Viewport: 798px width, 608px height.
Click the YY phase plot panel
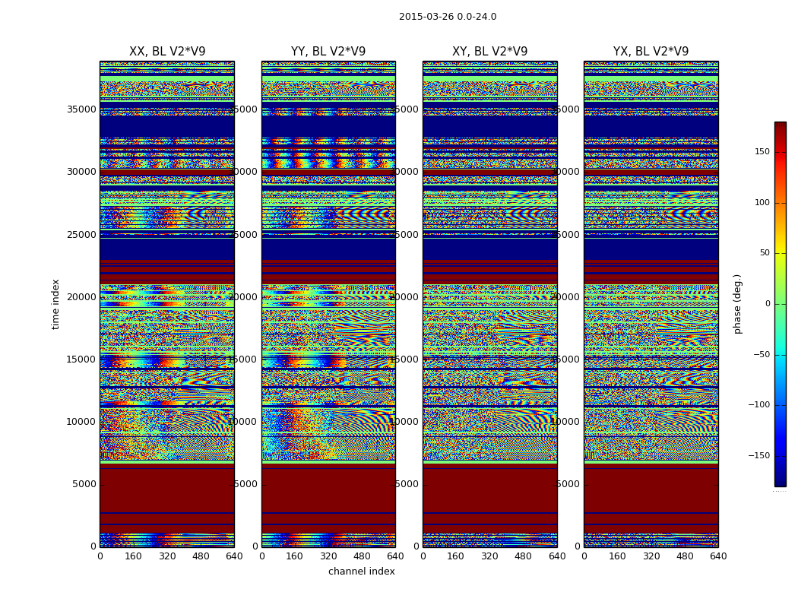[x=328, y=304]
